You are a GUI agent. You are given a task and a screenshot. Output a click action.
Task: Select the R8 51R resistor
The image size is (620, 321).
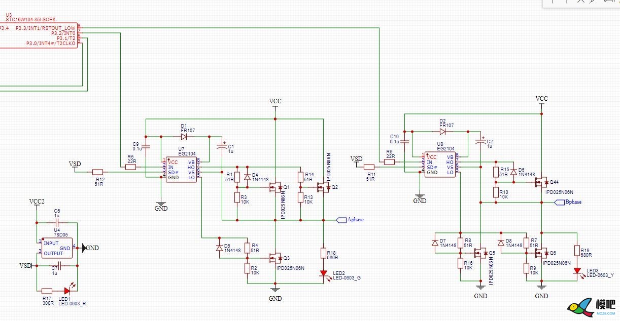pyautogui.click(x=460, y=243)
